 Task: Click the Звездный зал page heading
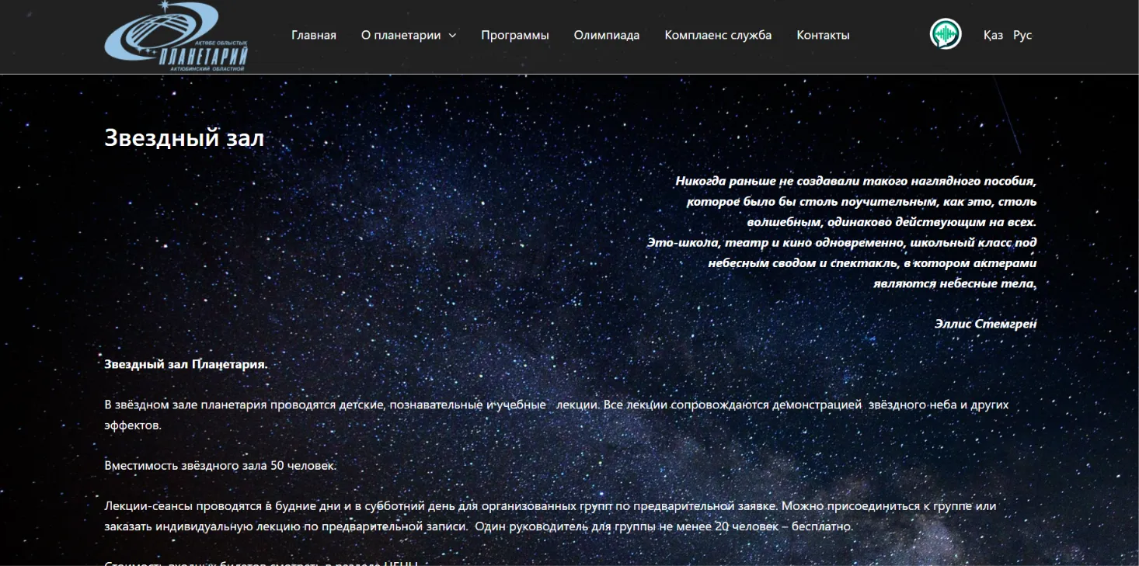(184, 137)
